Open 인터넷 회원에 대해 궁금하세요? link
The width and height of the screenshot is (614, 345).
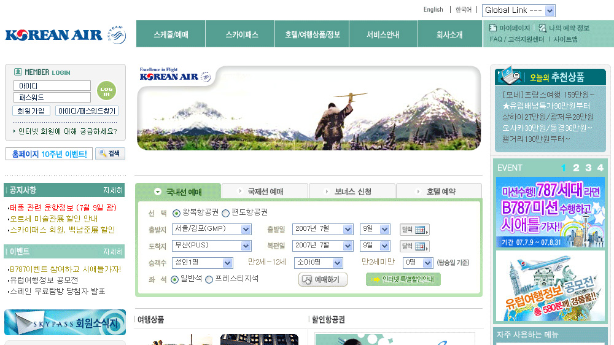tap(68, 131)
